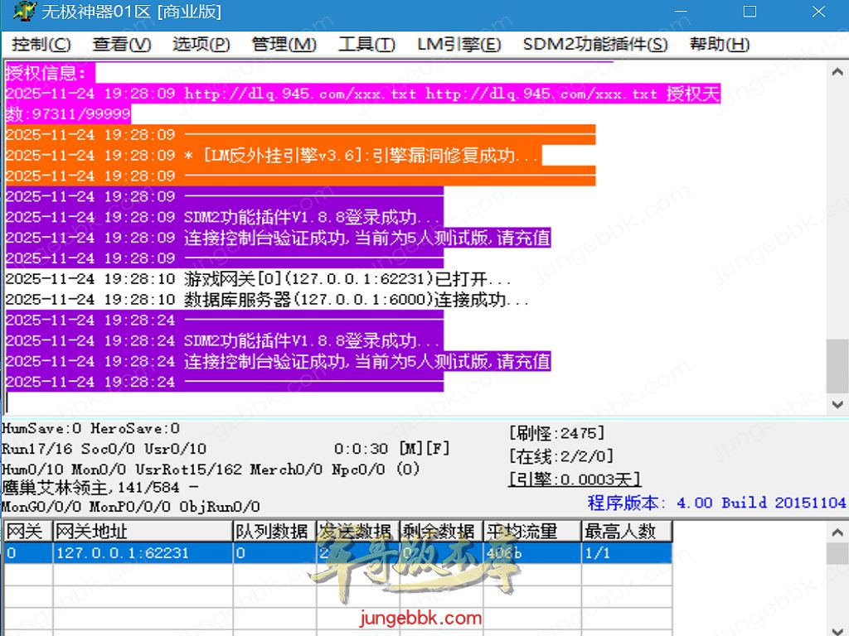Click the log panel scrollbar thumb
Screen dimensions: 849x636
pos(838,364)
